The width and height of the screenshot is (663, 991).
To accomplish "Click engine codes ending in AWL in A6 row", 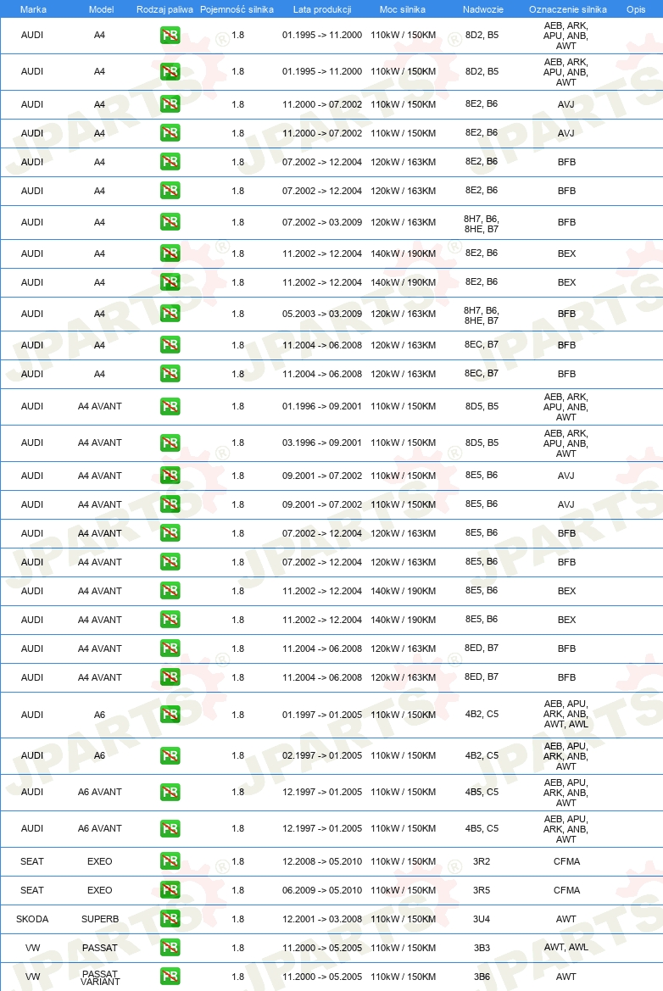I will [566, 714].
